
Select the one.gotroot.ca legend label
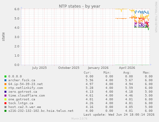[x=22, y=99]
